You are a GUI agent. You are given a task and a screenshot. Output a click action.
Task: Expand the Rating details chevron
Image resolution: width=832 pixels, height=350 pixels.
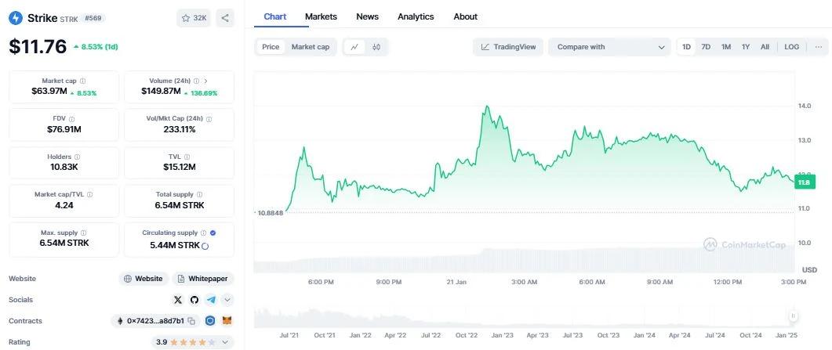(225, 342)
